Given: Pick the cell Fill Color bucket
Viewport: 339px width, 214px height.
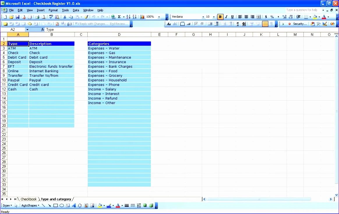Looking at the screenshot, I should pyautogui.click(x=315, y=17).
